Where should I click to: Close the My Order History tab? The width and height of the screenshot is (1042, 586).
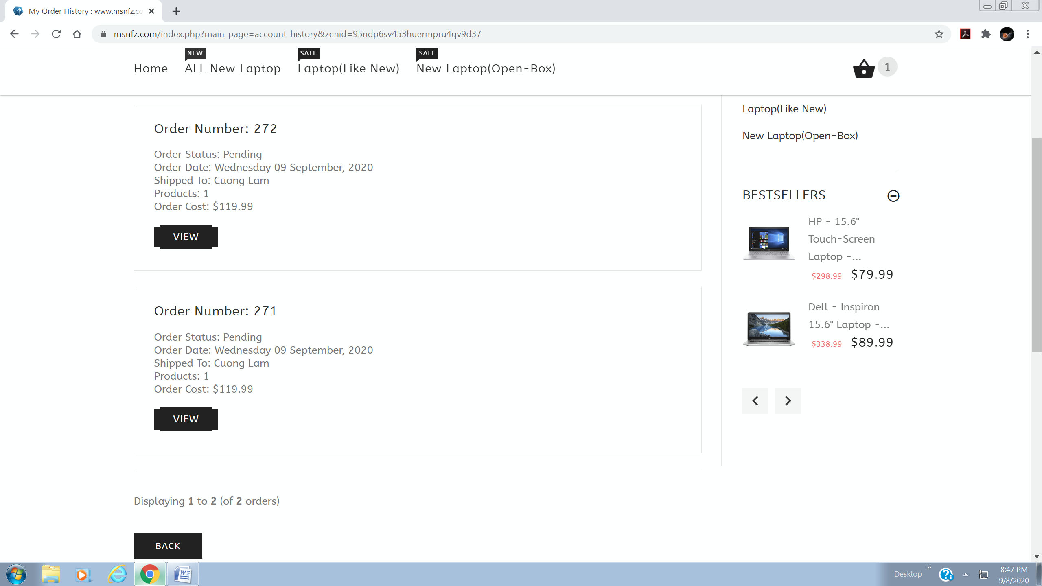(x=151, y=11)
